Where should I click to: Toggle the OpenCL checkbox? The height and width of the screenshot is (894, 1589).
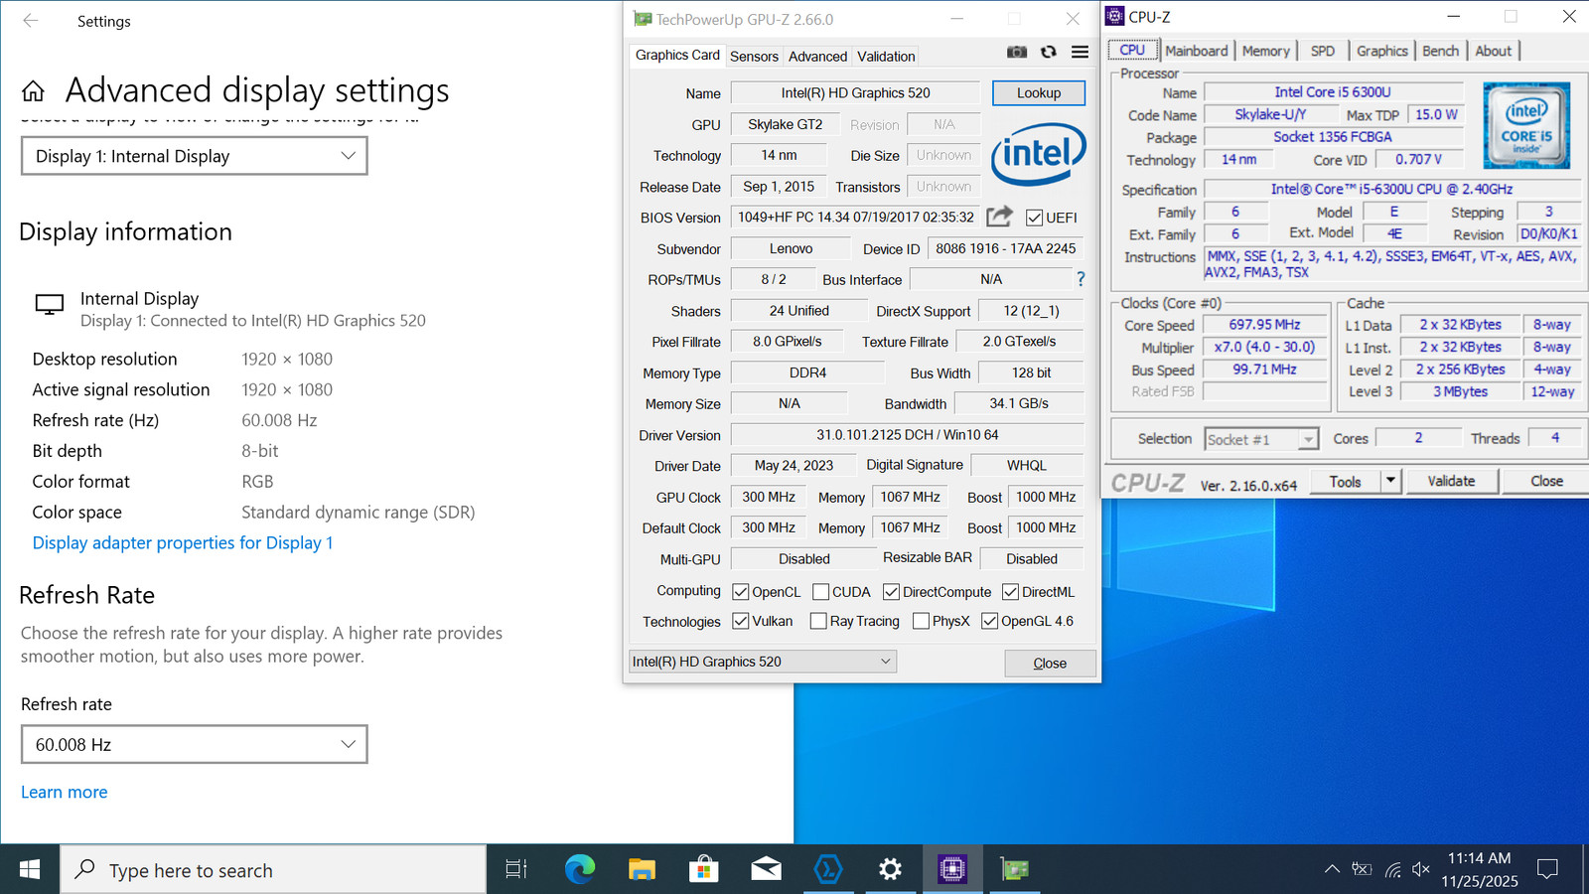[741, 592]
